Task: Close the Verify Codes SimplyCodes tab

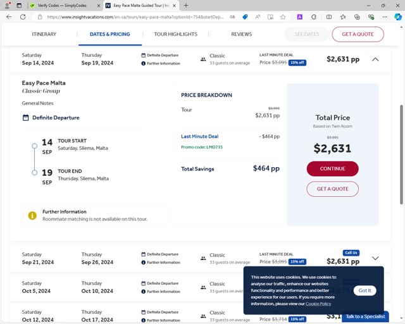Action: pyautogui.click(x=99, y=6)
